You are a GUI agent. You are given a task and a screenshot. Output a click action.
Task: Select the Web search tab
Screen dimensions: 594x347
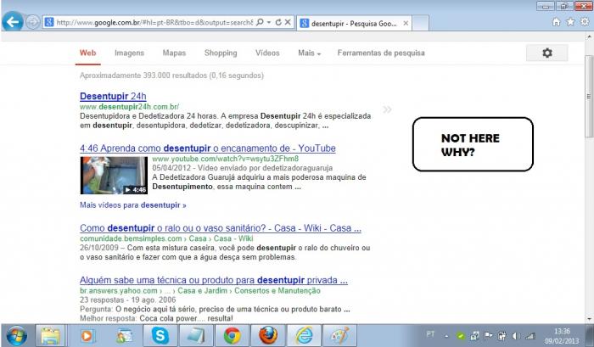[x=88, y=53]
